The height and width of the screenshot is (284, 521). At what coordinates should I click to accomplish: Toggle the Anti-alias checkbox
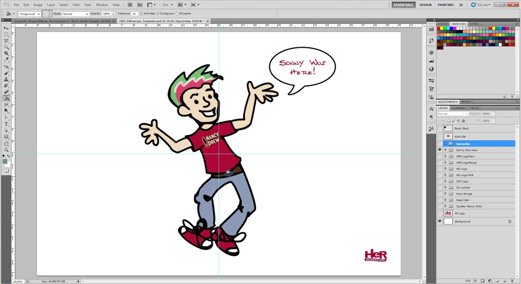[x=141, y=14]
